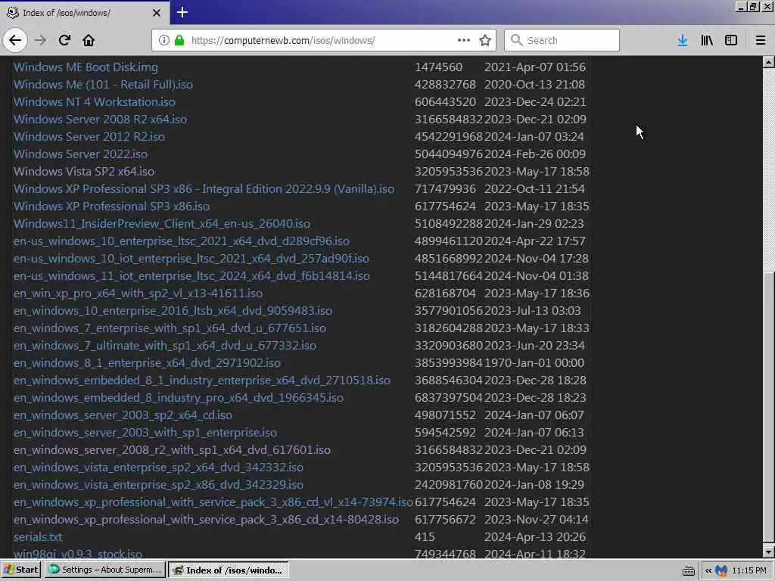Click the scrollbar up arrow

point(768,62)
